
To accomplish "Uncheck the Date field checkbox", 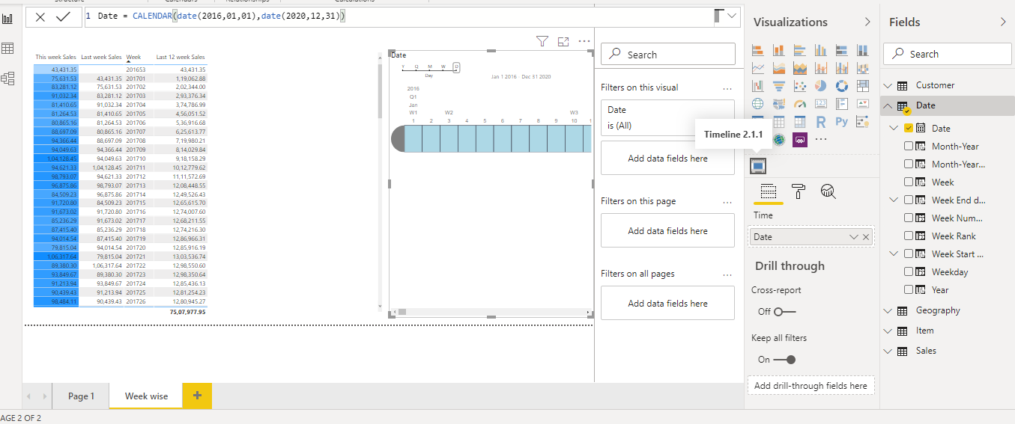I will [x=909, y=128].
